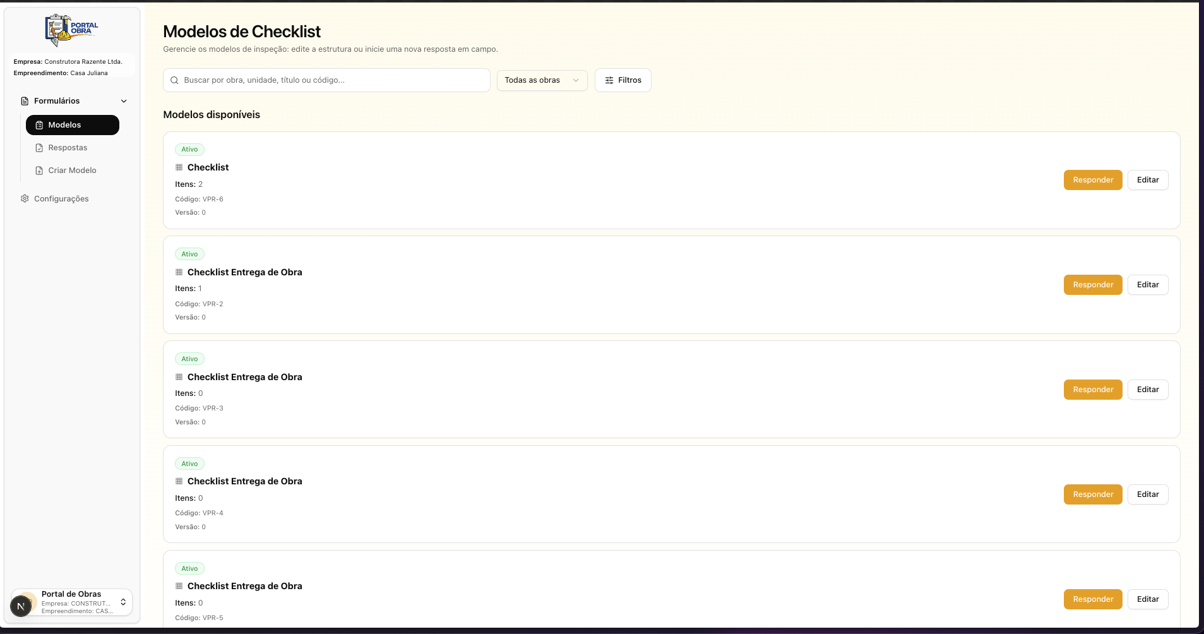
Task: Select the Modelos menu item
Action: [73, 125]
